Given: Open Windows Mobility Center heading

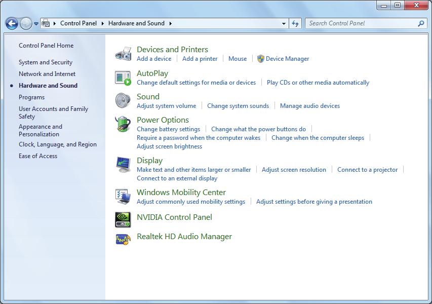Looking at the screenshot, I should (181, 192).
